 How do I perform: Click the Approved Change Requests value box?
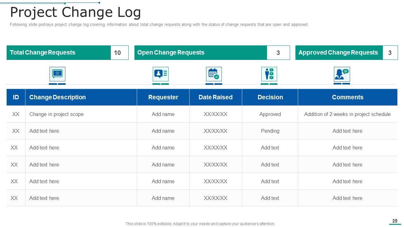(390, 53)
